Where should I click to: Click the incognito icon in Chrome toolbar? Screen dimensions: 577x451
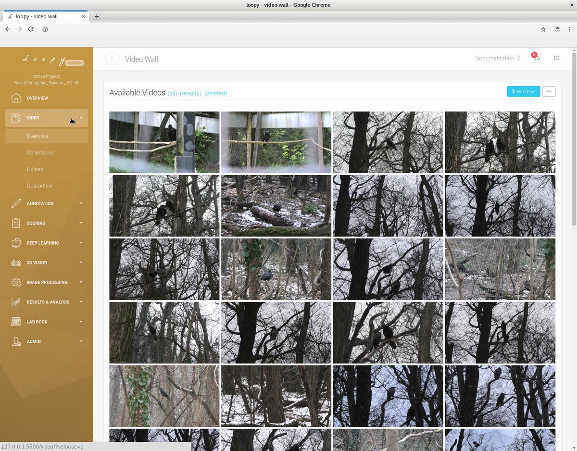[x=557, y=29]
